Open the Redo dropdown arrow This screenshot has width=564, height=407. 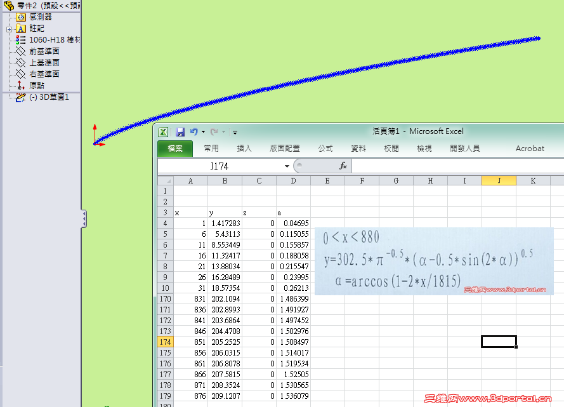point(222,132)
